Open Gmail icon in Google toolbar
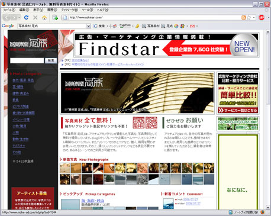This screenshot has width=271, height=216. tap(192, 26)
